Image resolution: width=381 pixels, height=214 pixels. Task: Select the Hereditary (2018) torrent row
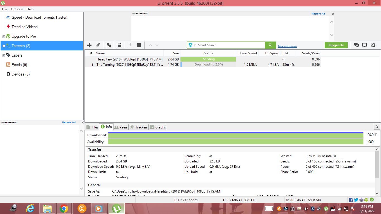coord(203,59)
